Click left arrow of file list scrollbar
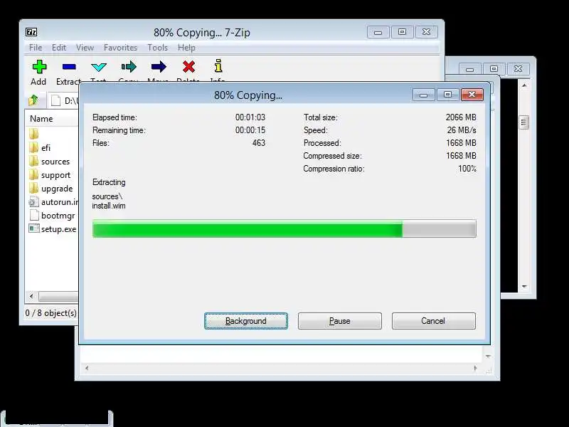The width and height of the screenshot is (569, 427). pyautogui.click(x=31, y=296)
